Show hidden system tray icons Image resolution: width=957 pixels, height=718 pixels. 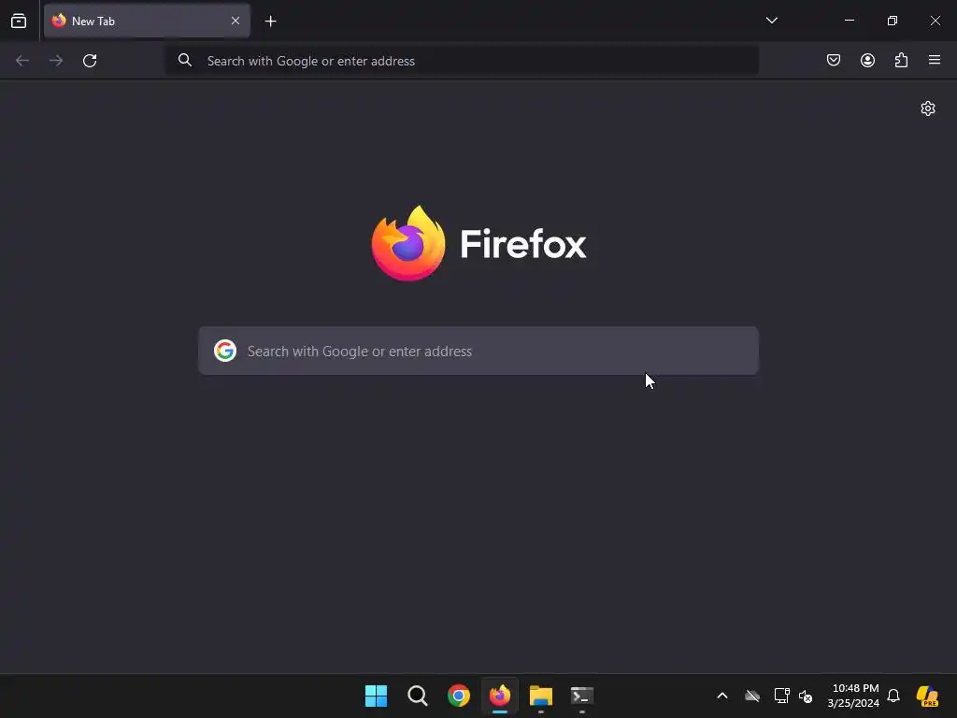pyautogui.click(x=722, y=696)
